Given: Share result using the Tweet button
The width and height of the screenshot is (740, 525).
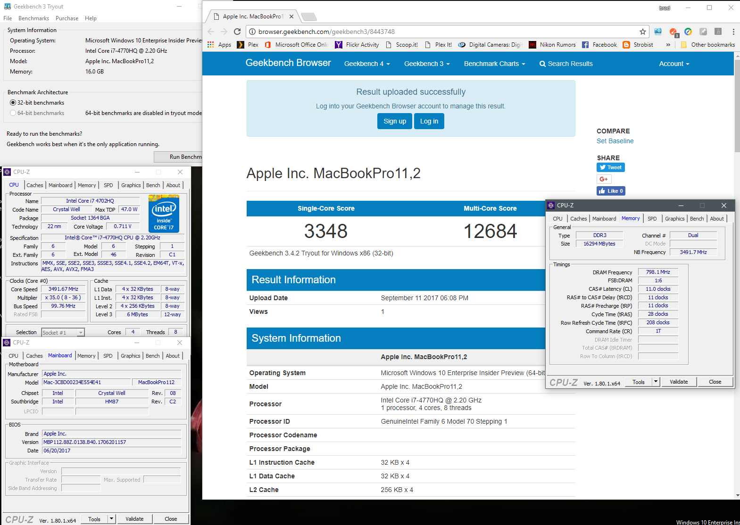Looking at the screenshot, I should (x=611, y=167).
